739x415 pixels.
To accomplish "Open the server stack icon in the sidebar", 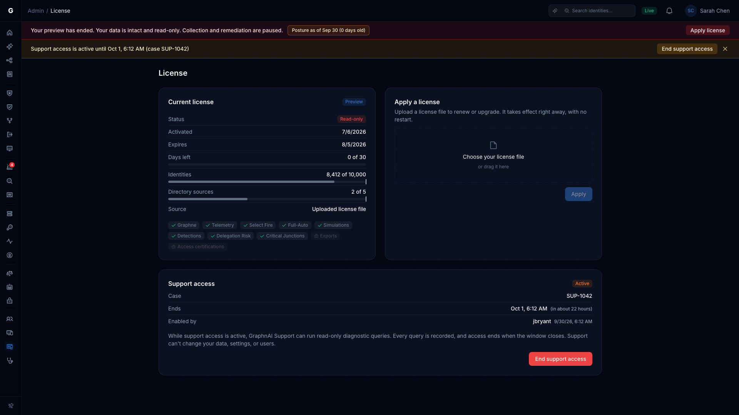I will tap(10, 214).
